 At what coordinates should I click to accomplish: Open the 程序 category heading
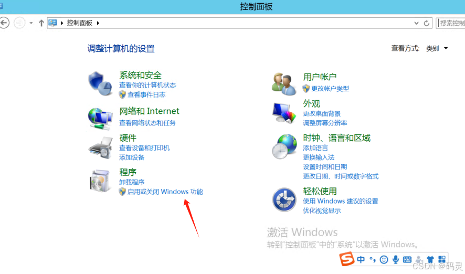tap(128, 172)
